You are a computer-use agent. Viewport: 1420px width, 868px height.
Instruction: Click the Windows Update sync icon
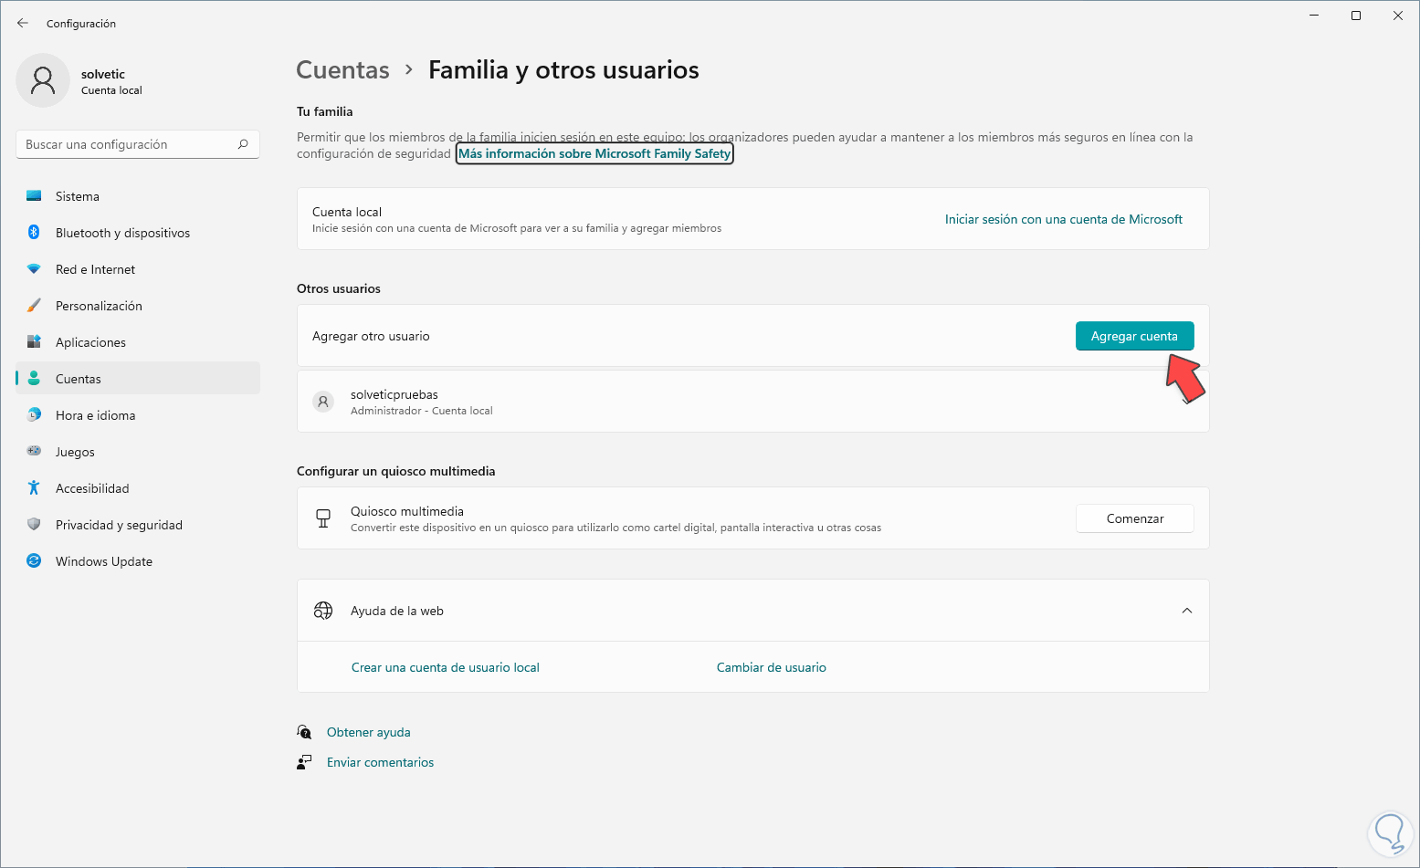pos(34,561)
